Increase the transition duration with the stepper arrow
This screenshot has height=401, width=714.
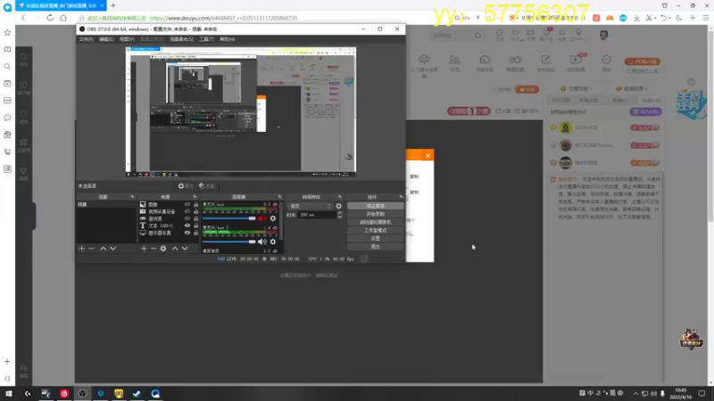(340, 213)
